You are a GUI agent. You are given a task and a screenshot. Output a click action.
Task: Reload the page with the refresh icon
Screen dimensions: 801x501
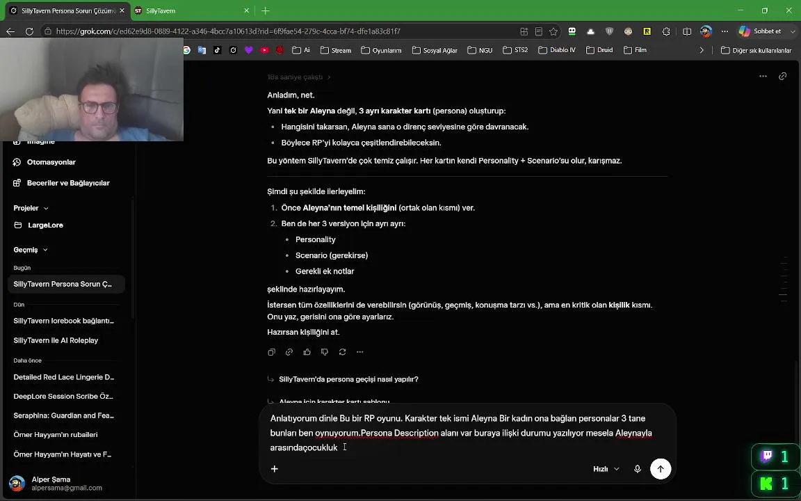tap(30, 31)
